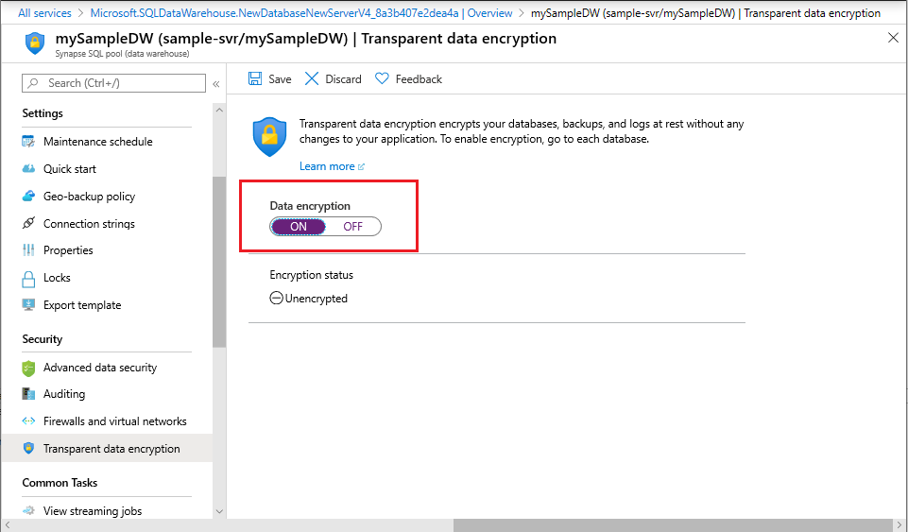Open Auditing settings
Screen dimensions: 908x532
tap(64, 394)
